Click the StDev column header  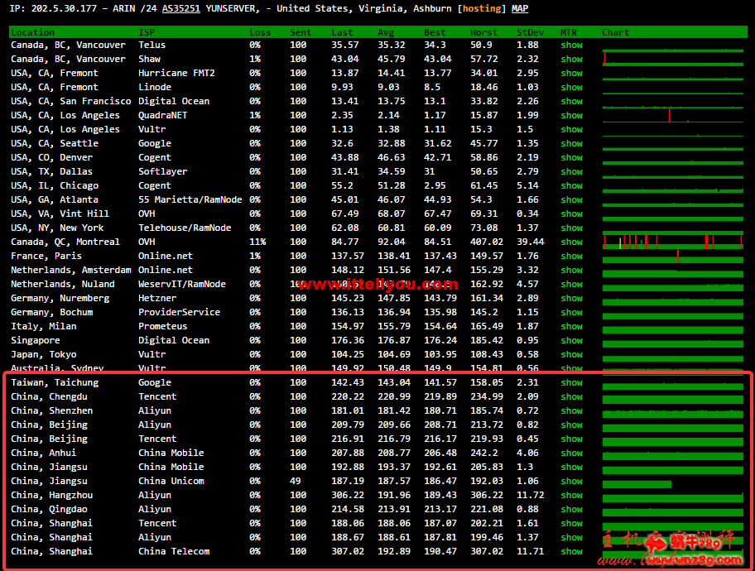tap(530, 32)
